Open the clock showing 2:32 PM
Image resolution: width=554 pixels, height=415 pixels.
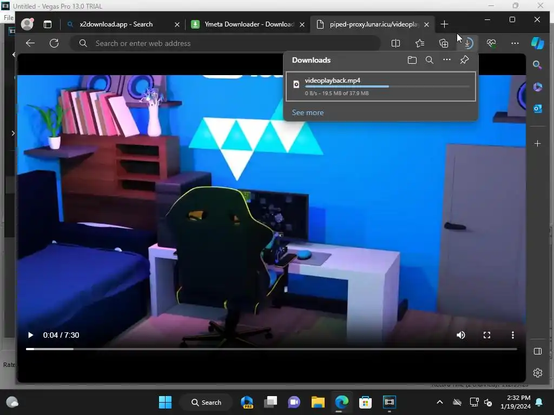(x=516, y=402)
